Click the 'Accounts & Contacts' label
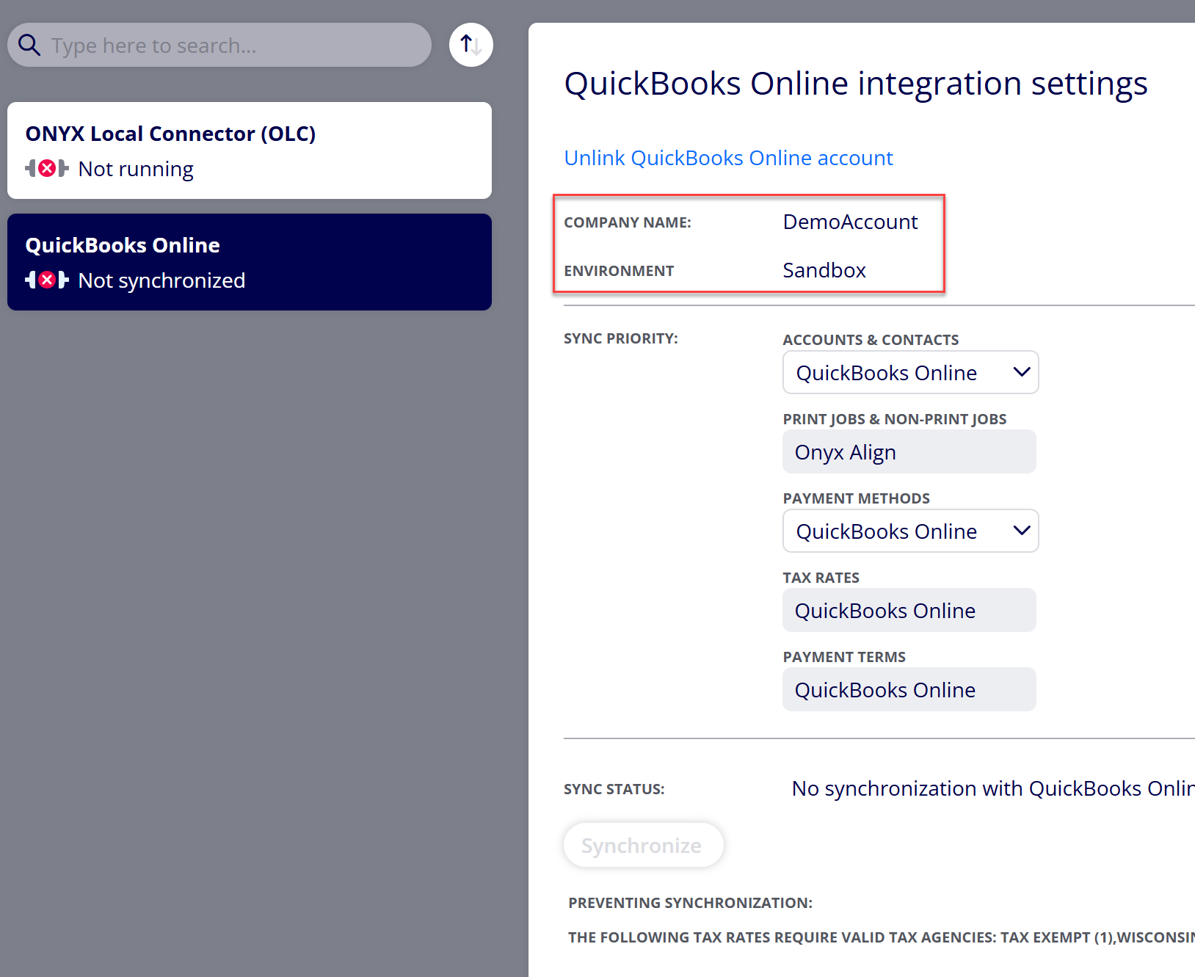This screenshot has width=1195, height=977. tap(871, 340)
